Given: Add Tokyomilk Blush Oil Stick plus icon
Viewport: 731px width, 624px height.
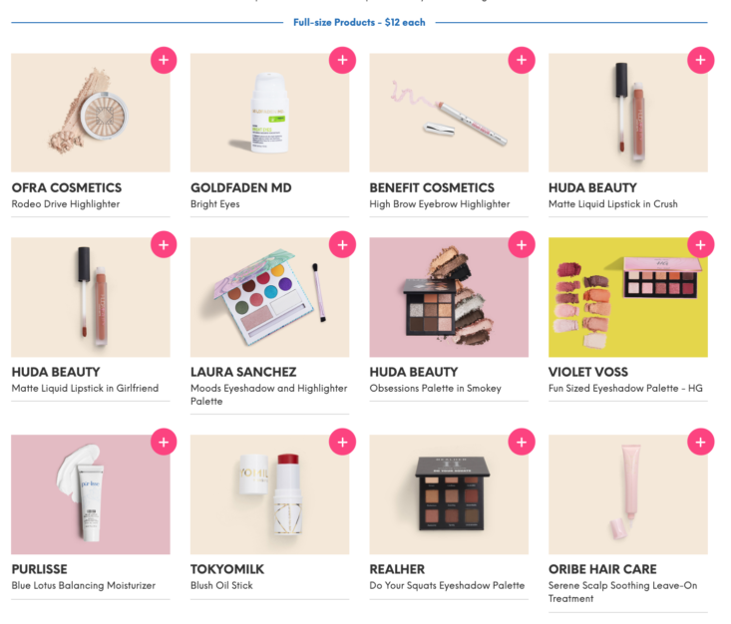Looking at the screenshot, I should (343, 442).
